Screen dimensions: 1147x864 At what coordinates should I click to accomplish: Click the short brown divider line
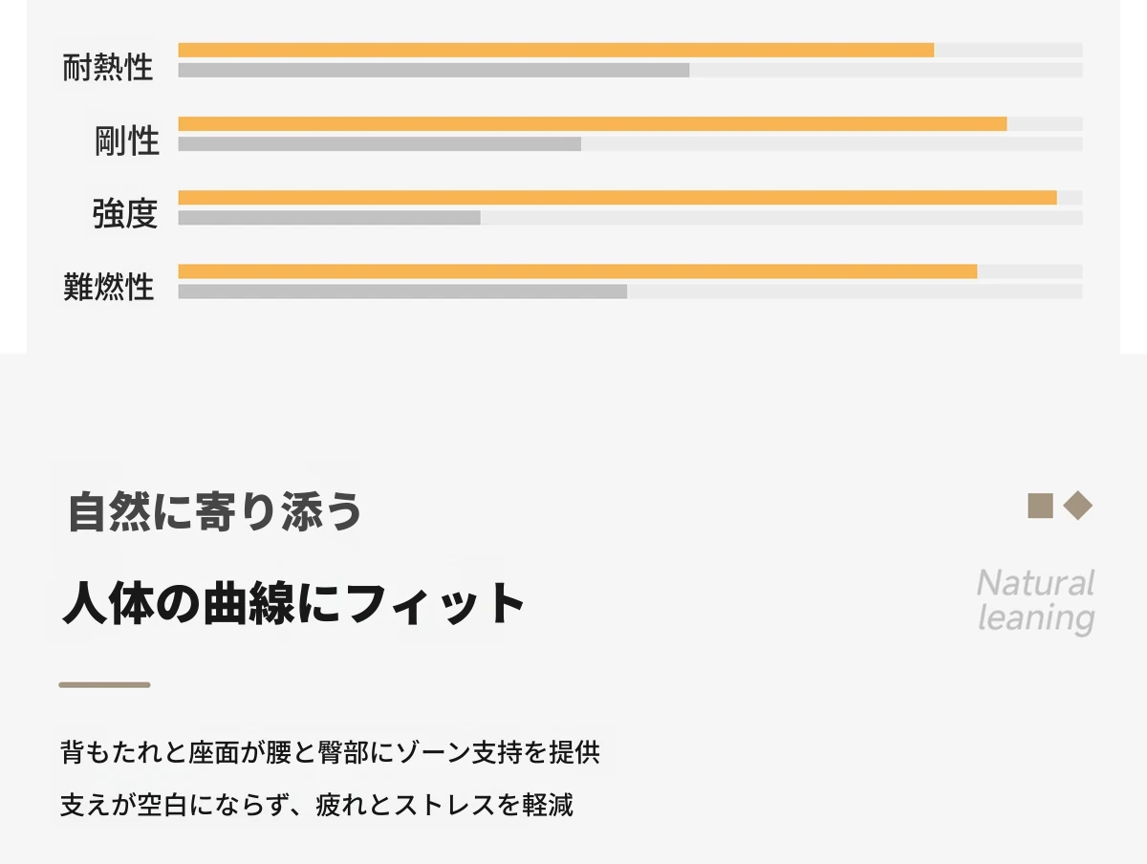[104, 684]
